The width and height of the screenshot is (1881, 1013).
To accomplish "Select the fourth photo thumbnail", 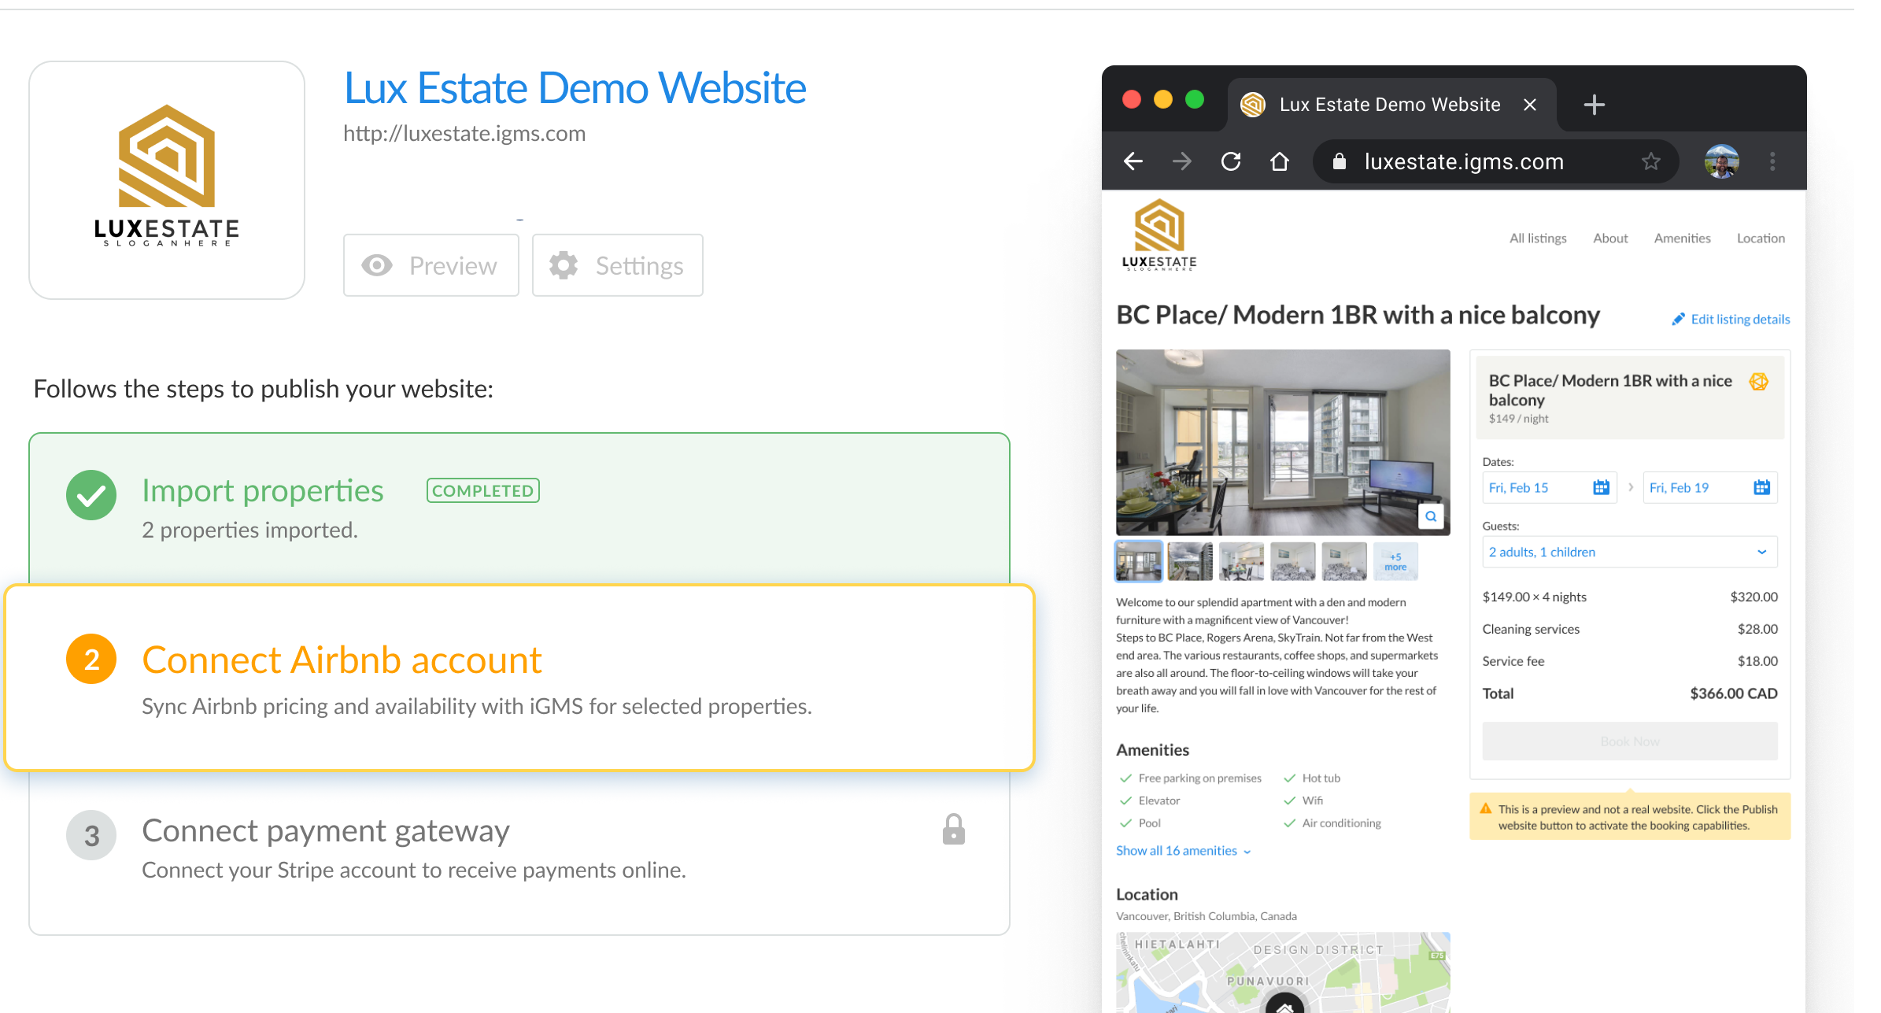I will click(x=1293, y=561).
